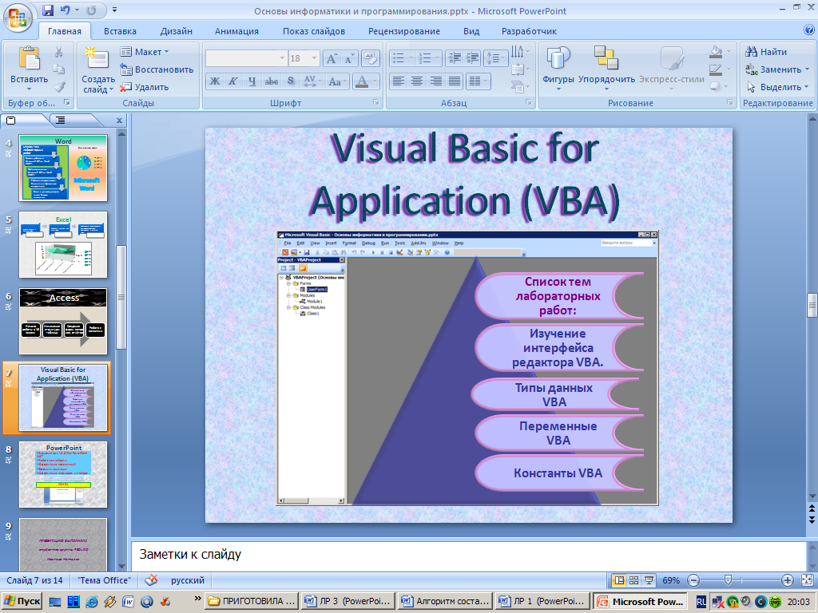Screen dimensions: 818x613
Task: Switch to Slide Sorter view
Action: (x=633, y=580)
